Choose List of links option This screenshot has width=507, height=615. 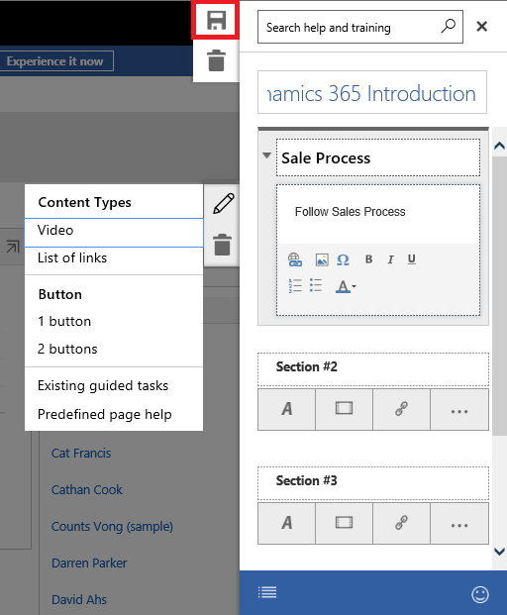[x=72, y=258]
